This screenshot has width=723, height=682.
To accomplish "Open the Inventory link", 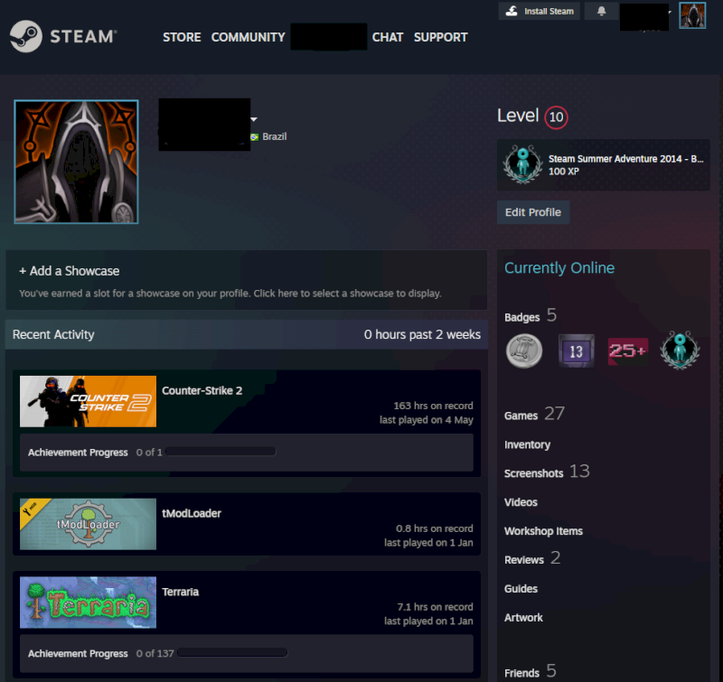I will pos(527,444).
